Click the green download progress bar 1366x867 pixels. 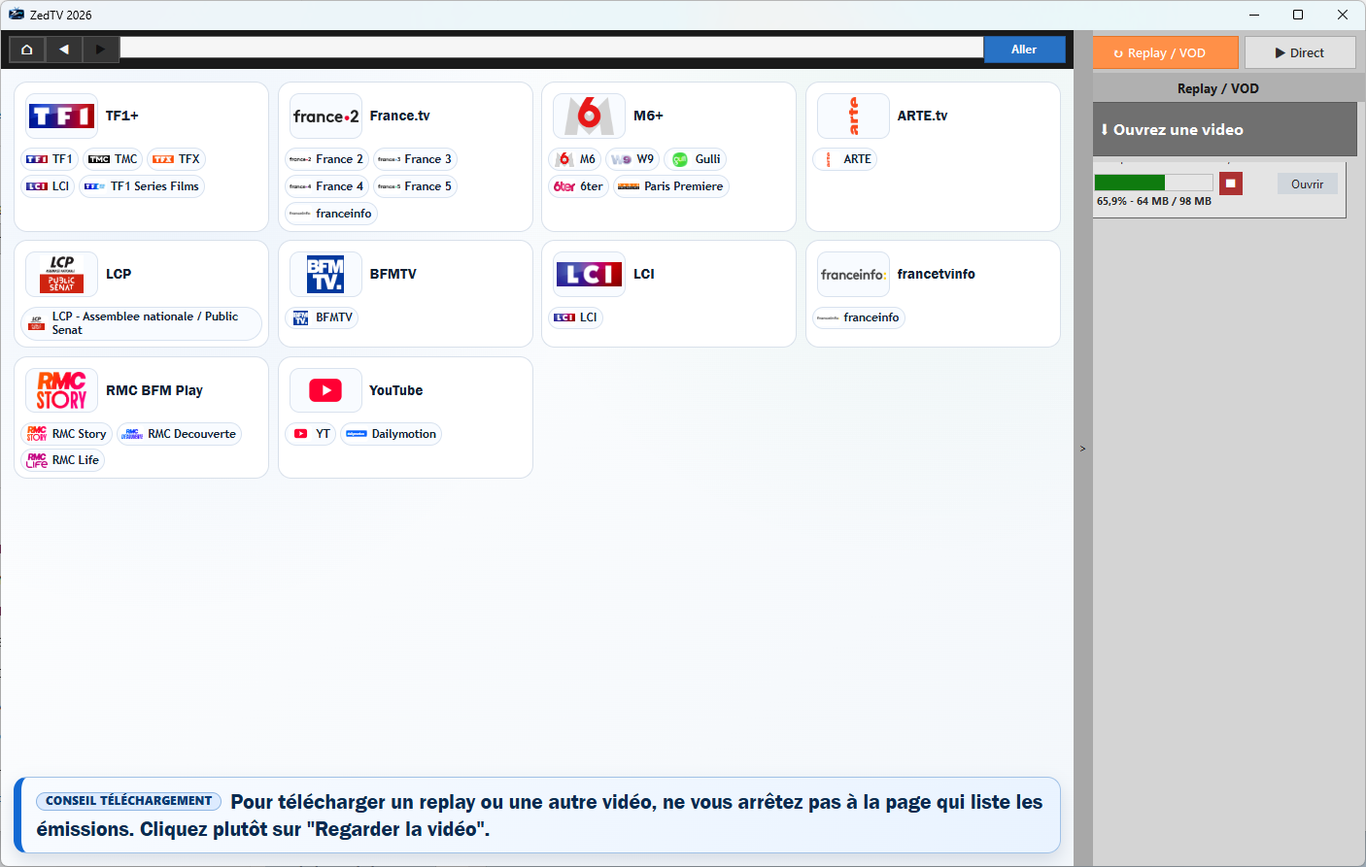[1153, 183]
